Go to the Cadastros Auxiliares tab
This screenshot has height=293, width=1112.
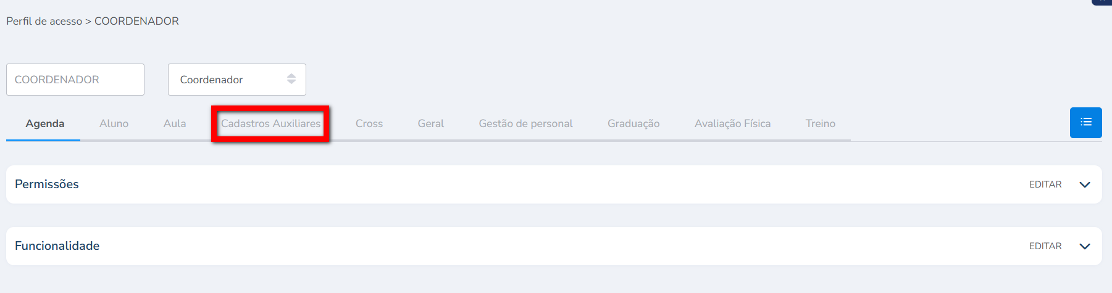click(270, 123)
